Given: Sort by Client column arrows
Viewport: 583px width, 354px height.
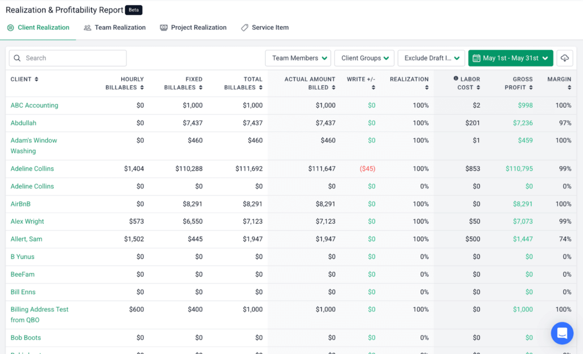Looking at the screenshot, I should (36, 79).
